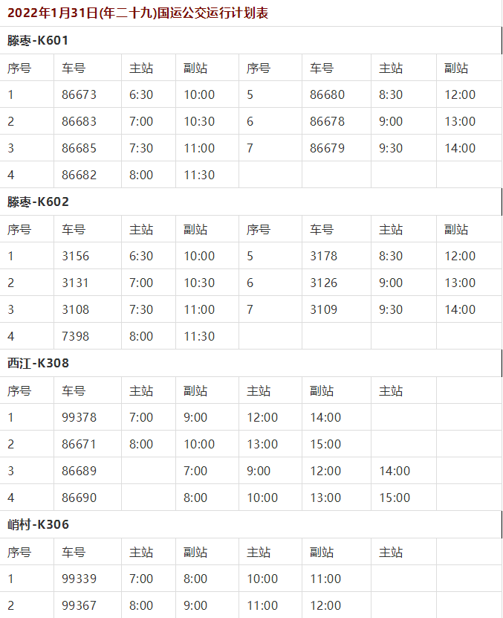
Task: Select bus number 86671 cell
Action: pyautogui.click(x=79, y=444)
